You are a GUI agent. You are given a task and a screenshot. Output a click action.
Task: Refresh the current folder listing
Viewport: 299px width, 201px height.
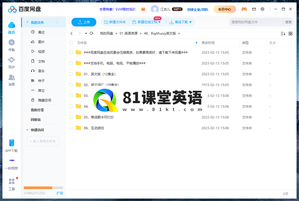pos(91,33)
